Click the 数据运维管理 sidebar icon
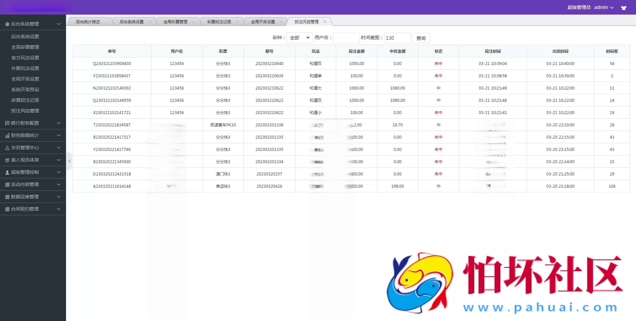Screen dimensions: 636x321 pos(7,197)
